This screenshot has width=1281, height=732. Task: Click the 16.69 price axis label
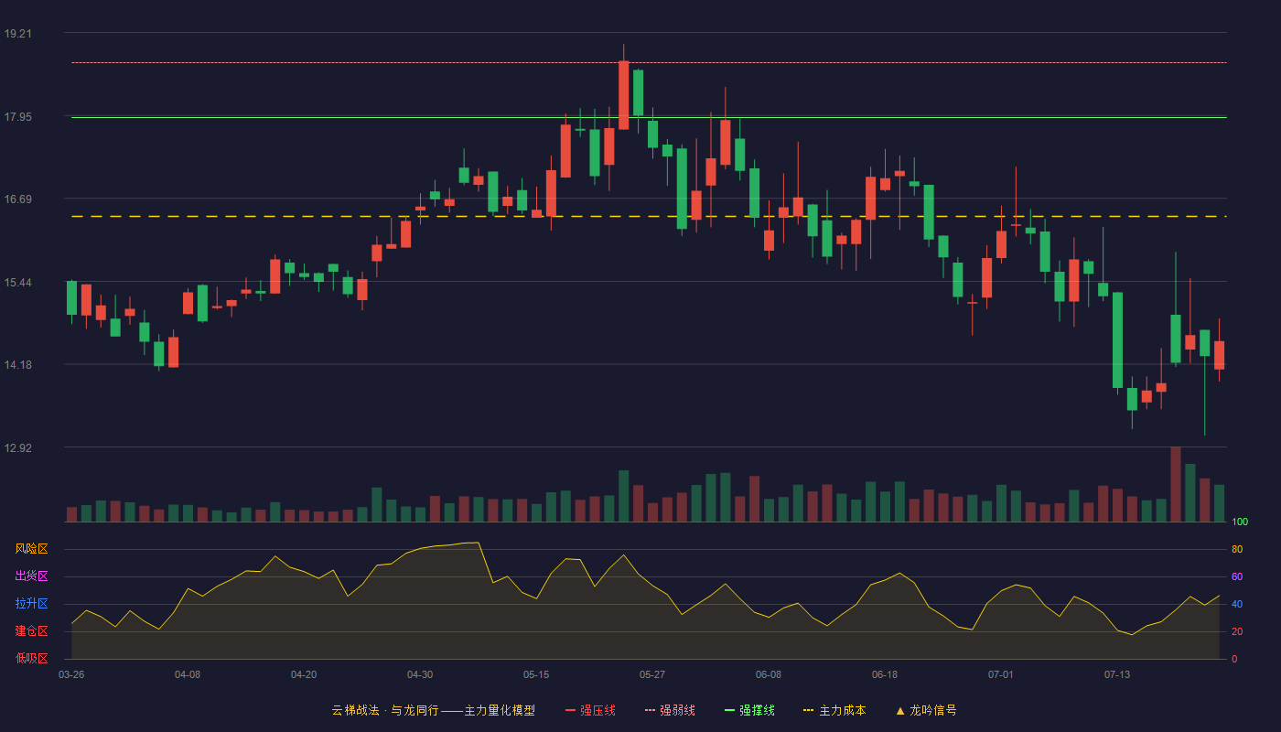[17, 199]
